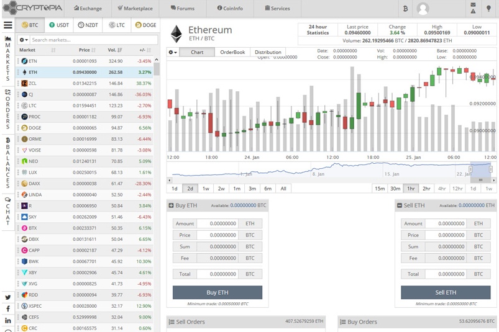Open chart settings gear dropdown
The image size is (499, 332).
click(x=173, y=52)
